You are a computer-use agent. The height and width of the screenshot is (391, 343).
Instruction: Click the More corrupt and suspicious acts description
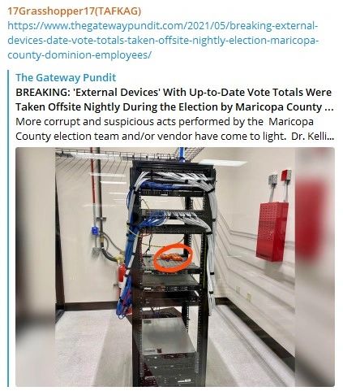[165, 122]
